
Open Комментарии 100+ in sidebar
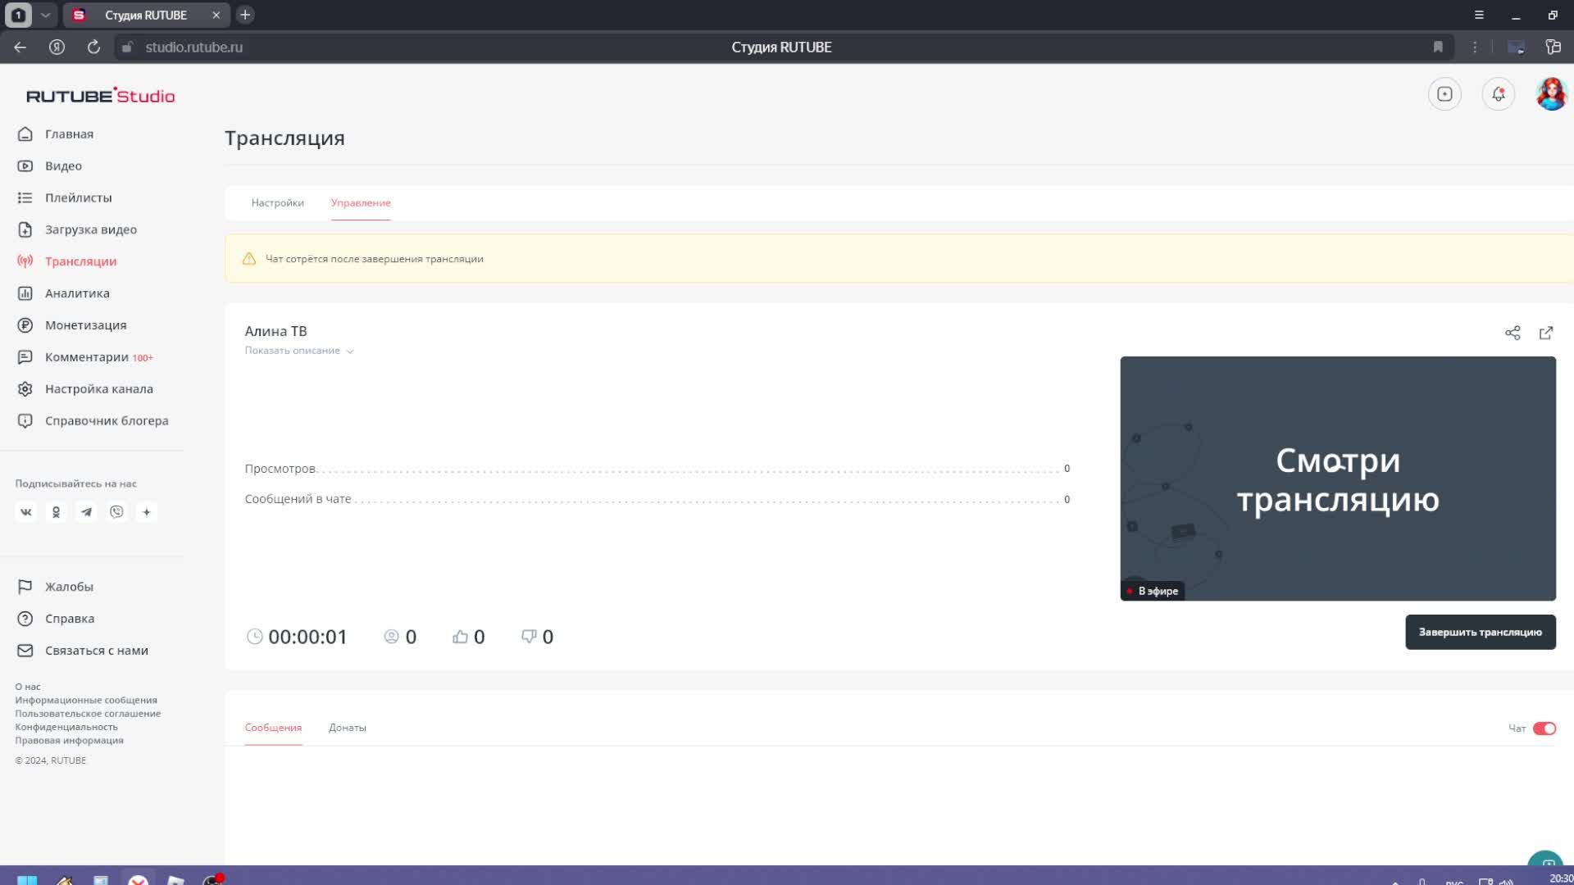click(85, 357)
